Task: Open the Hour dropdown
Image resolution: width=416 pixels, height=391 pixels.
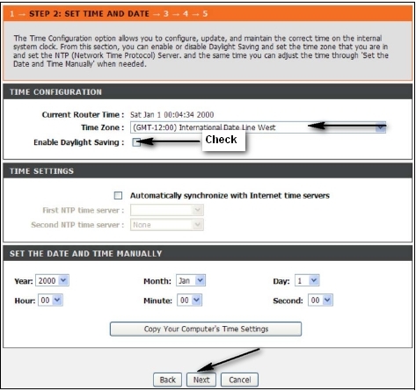Action: pyautogui.click(x=50, y=300)
